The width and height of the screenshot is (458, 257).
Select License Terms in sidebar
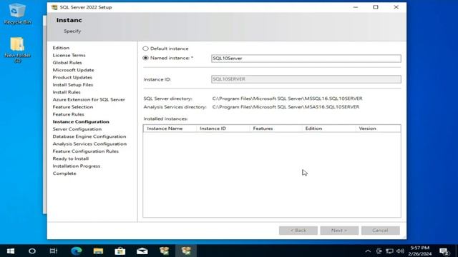[69, 55]
